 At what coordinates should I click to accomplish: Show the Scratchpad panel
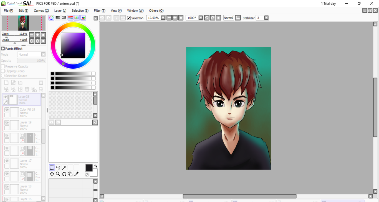pos(83,18)
